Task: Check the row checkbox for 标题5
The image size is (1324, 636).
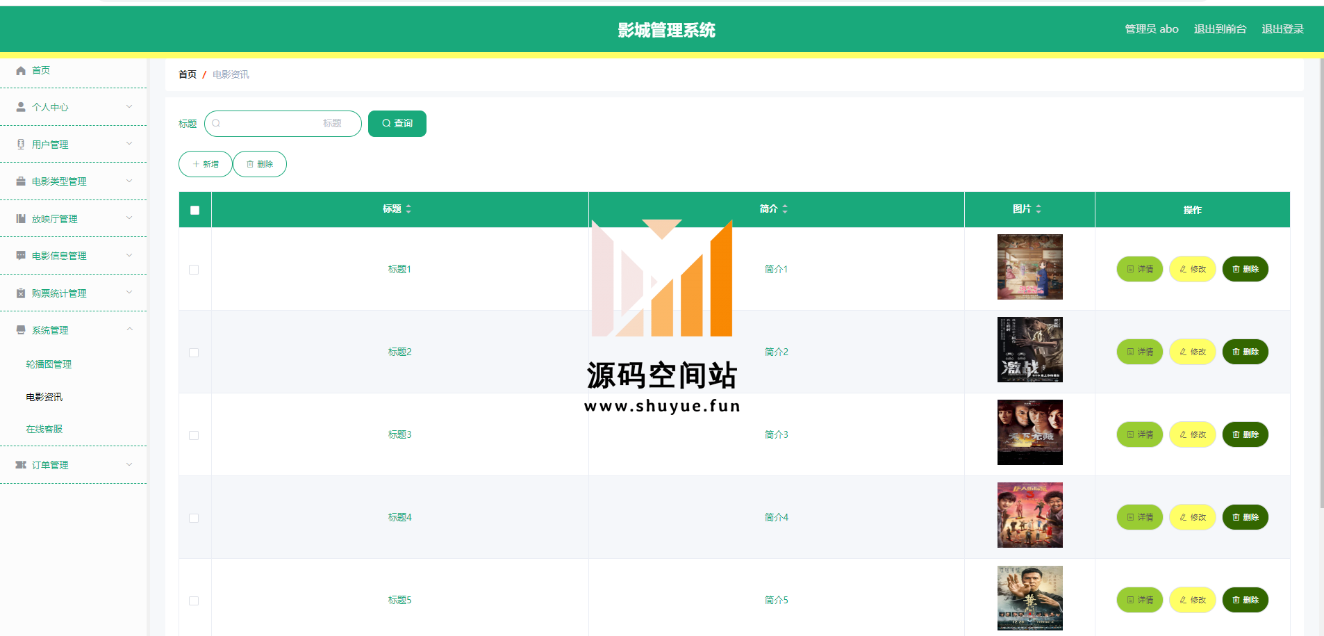Action: pyautogui.click(x=194, y=601)
